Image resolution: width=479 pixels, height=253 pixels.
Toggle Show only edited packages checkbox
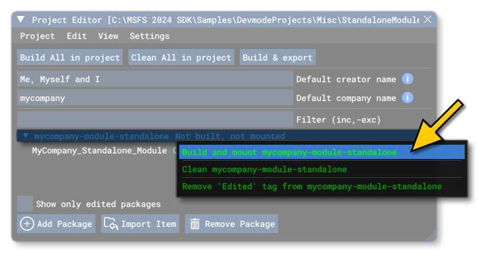point(25,203)
